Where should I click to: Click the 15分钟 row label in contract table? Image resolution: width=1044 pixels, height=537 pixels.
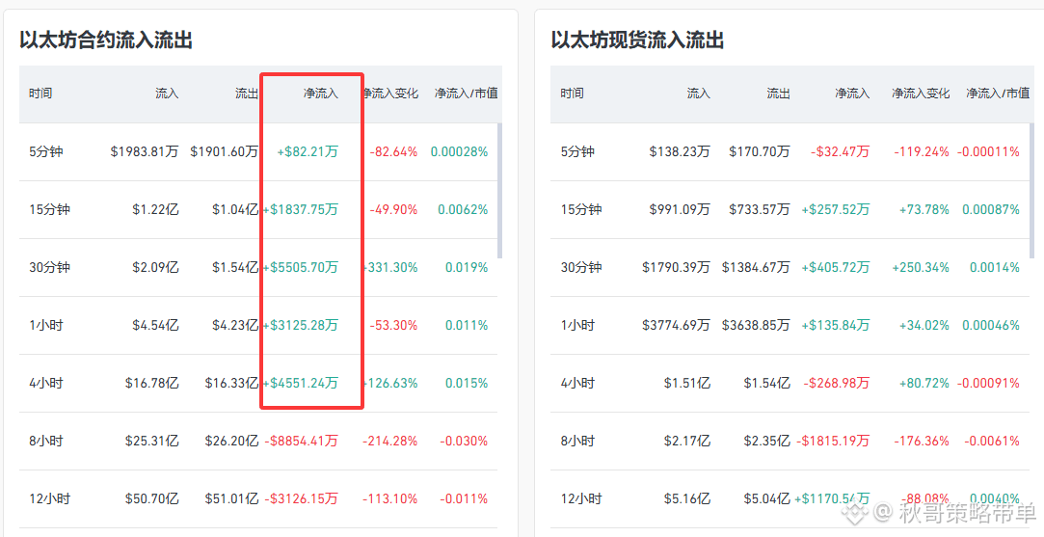click(x=49, y=210)
